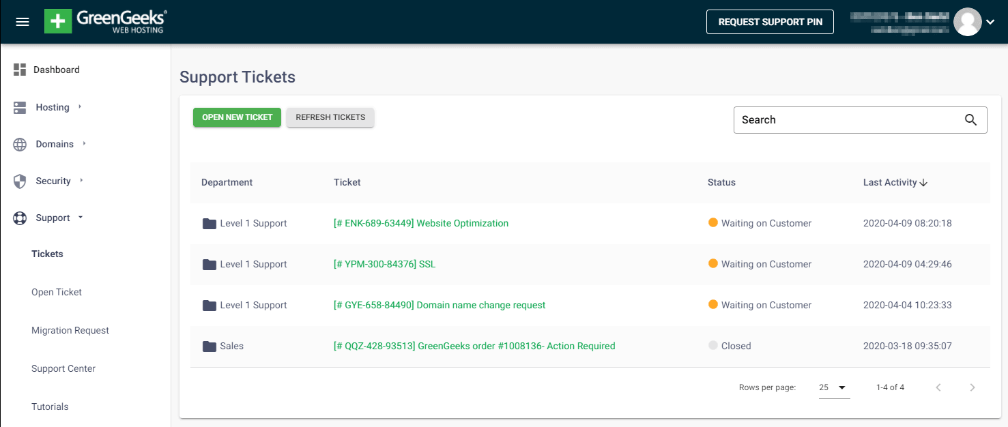Click the Refresh Tickets button
The height and width of the screenshot is (427, 1008).
point(330,117)
